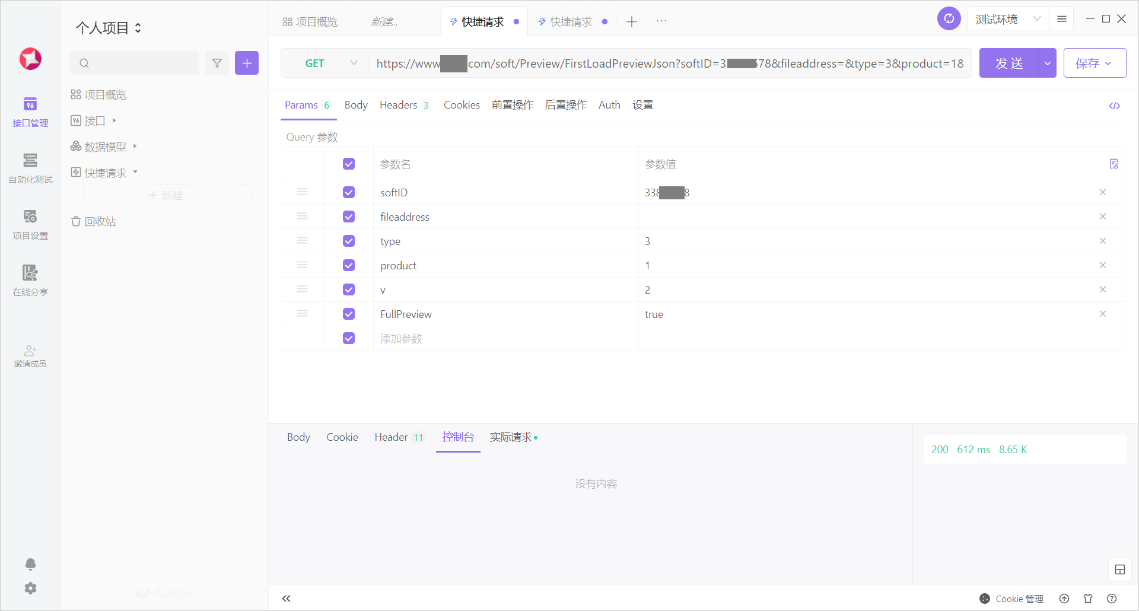Viewport: 1139px width, 611px height.
Task: Expand the 发送 button dropdown arrow
Action: [1048, 63]
